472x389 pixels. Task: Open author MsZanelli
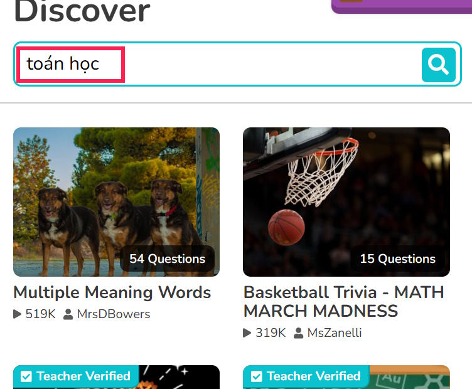click(x=334, y=333)
